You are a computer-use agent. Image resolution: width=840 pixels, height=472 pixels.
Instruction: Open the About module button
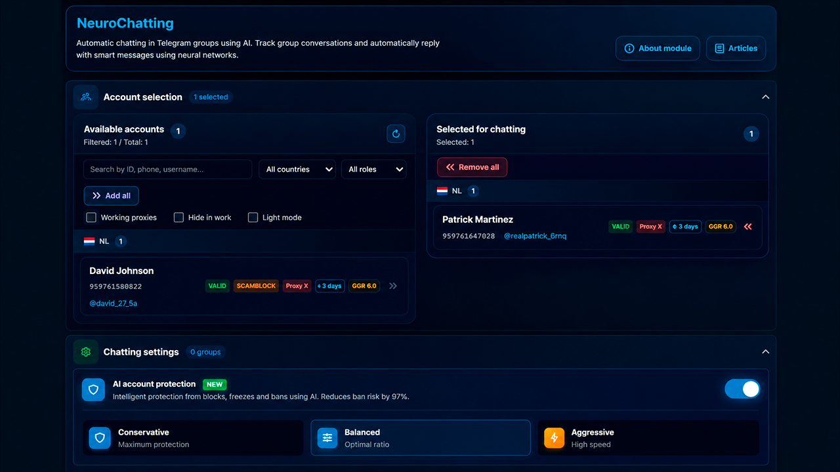pyautogui.click(x=658, y=49)
